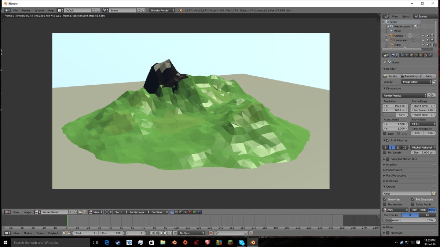The image size is (440, 247).
Task: Show blue channel in image editor
Action: tap(199, 212)
